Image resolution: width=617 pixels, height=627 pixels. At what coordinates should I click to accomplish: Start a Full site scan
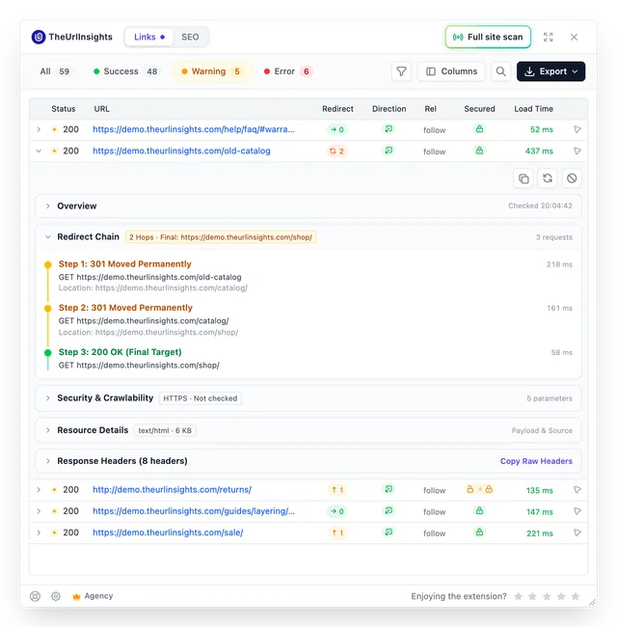488,38
